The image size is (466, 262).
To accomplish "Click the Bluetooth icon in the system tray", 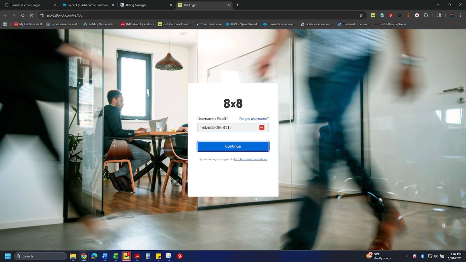I will click(x=422, y=256).
